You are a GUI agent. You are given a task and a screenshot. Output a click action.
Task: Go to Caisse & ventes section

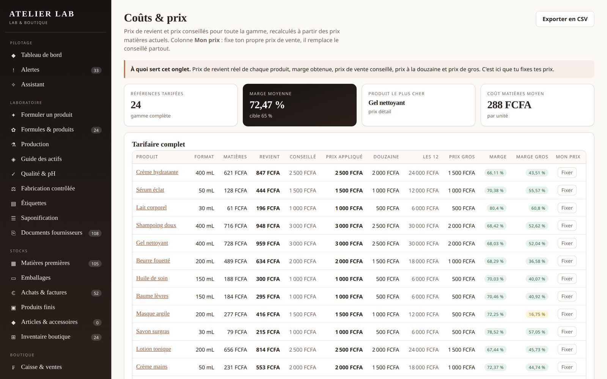click(x=56, y=367)
